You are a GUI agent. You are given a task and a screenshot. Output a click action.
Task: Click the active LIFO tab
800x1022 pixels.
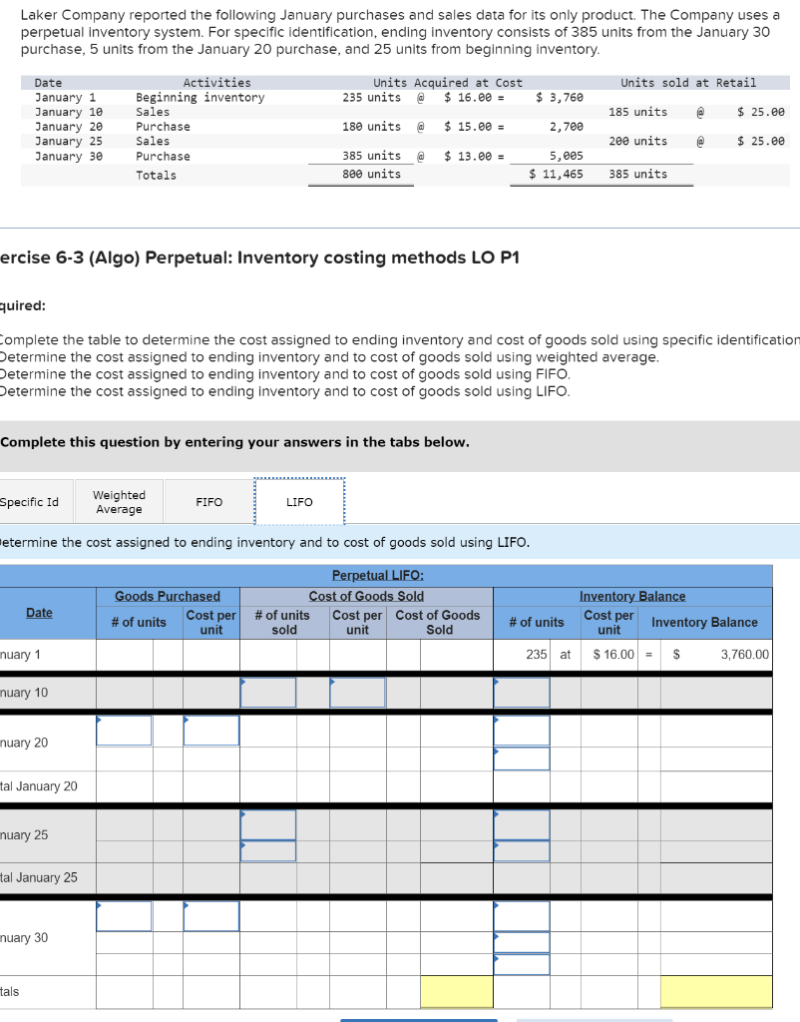click(299, 501)
